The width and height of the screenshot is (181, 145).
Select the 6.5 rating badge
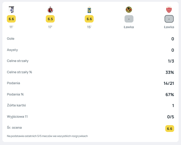[x=50, y=19]
